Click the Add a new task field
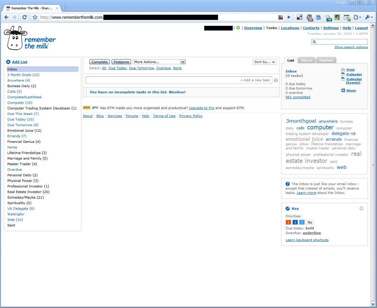 click(179, 80)
